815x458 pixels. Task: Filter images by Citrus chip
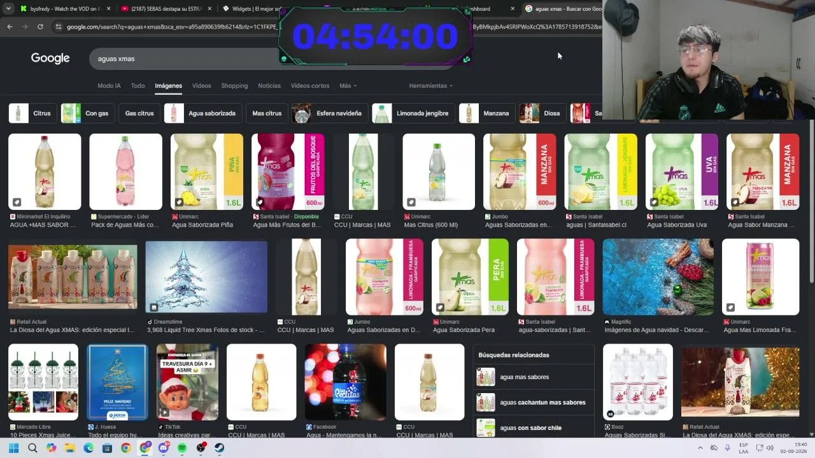click(x=32, y=113)
